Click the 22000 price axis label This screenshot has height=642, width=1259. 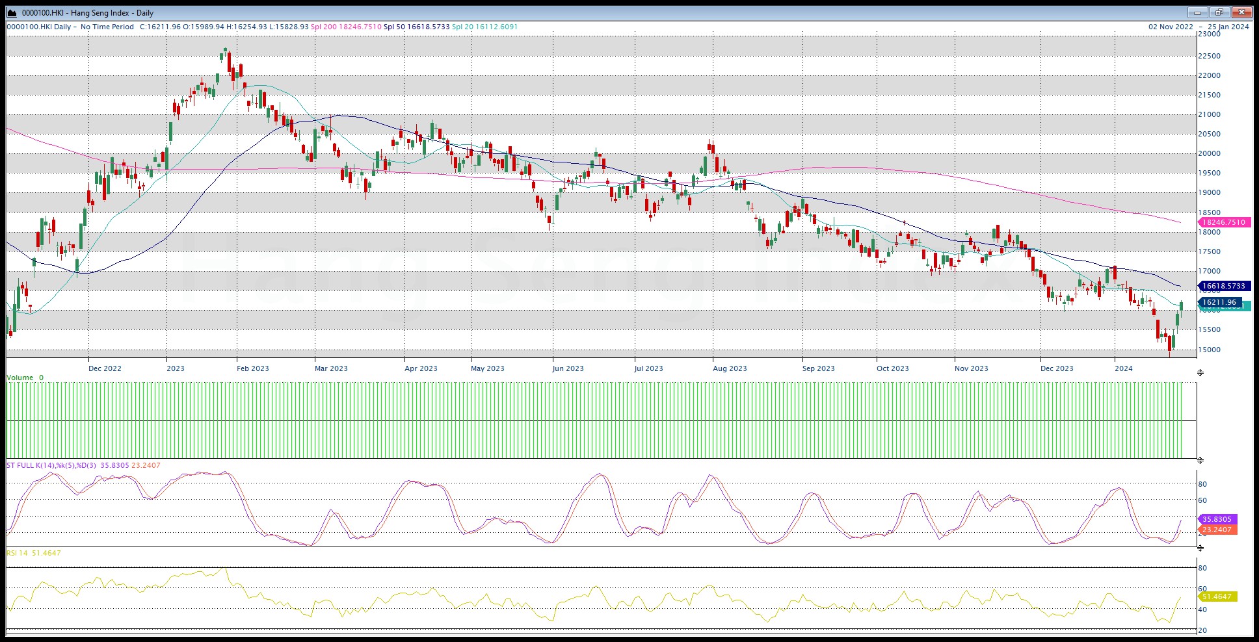[x=1210, y=75]
